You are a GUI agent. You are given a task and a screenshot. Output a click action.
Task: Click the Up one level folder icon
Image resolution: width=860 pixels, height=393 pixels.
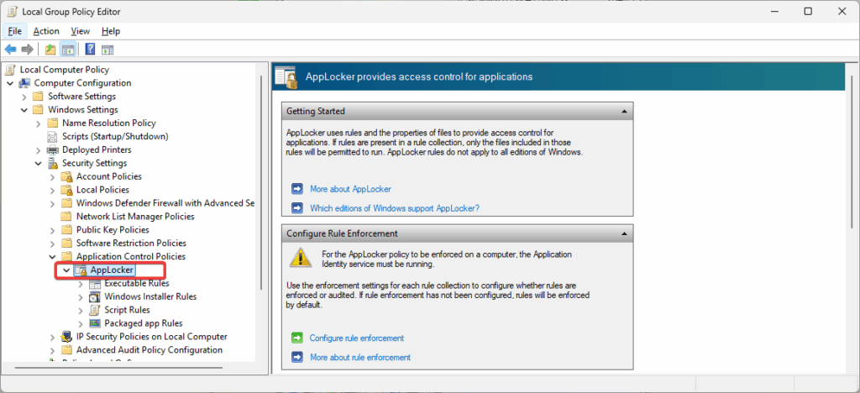click(x=50, y=50)
